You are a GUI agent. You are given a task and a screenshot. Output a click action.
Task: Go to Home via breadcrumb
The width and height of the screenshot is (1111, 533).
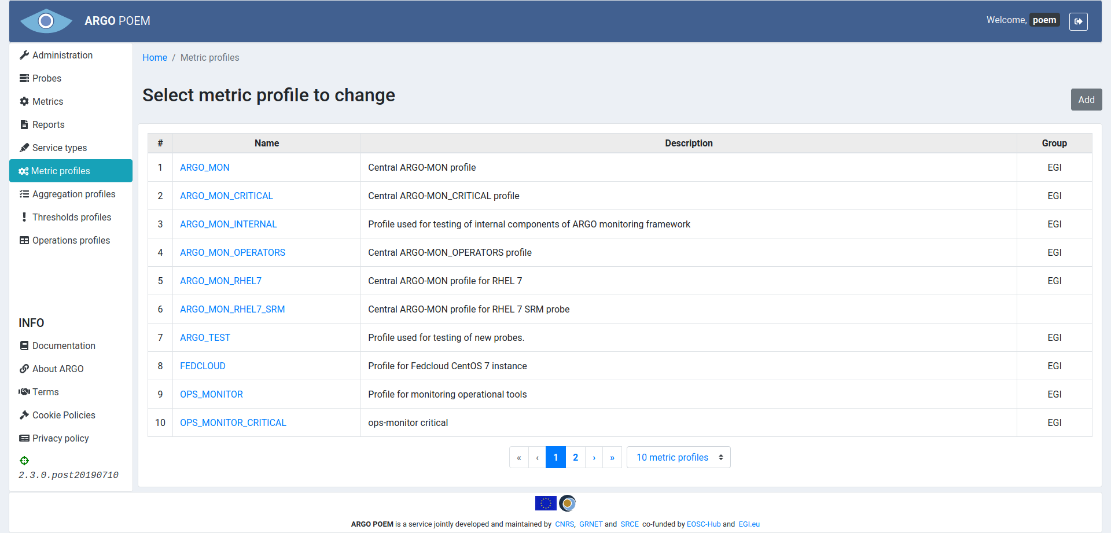pos(154,57)
